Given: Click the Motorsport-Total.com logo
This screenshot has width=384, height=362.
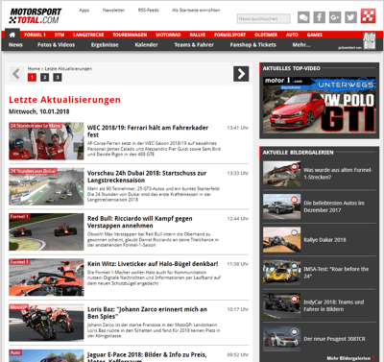Looking at the screenshot, I should (x=36, y=16).
